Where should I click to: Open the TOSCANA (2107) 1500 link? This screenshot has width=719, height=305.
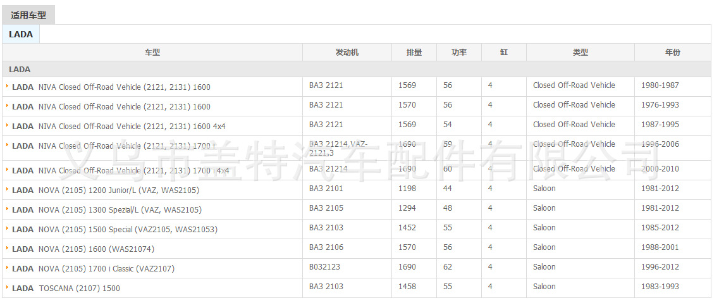tap(66, 289)
